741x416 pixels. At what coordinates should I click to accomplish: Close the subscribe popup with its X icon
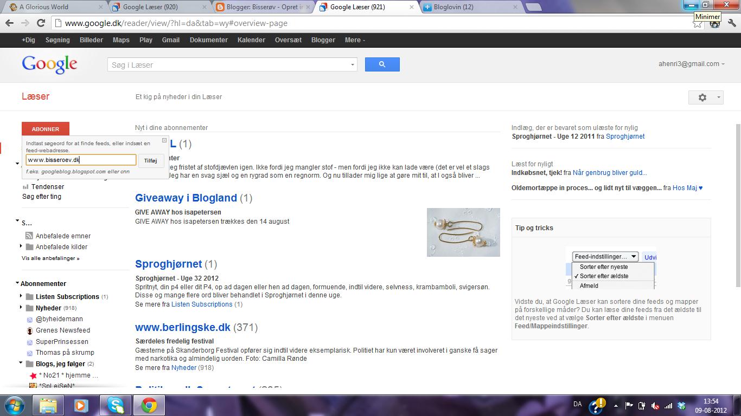(x=164, y=140)
